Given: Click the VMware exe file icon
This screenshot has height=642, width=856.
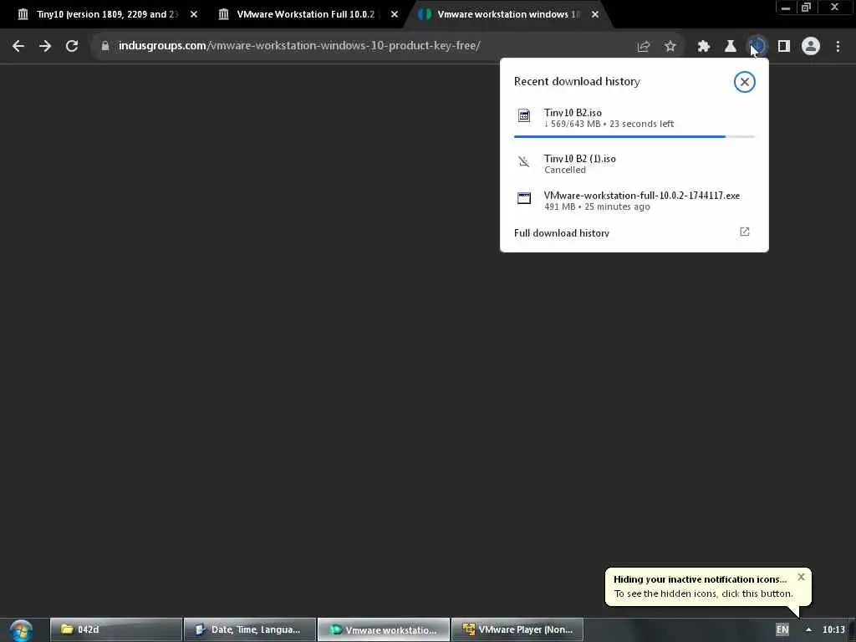Looking at the screenshot, I should pos(524,197).
